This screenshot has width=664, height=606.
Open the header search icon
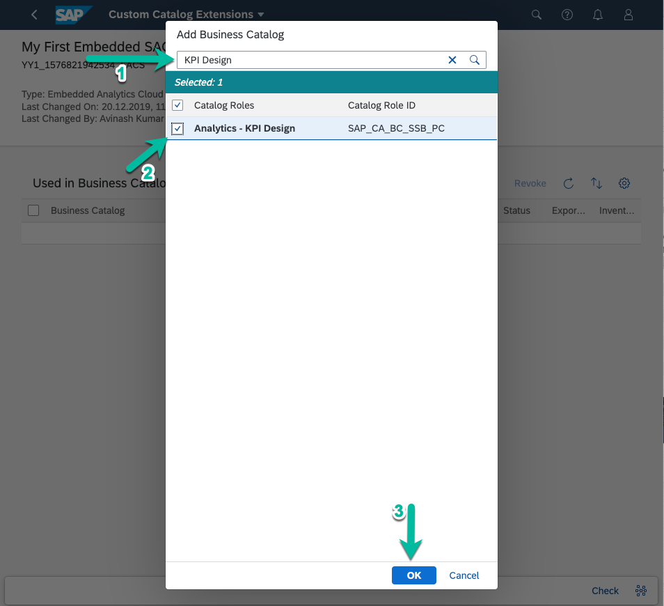pos(537,15)
